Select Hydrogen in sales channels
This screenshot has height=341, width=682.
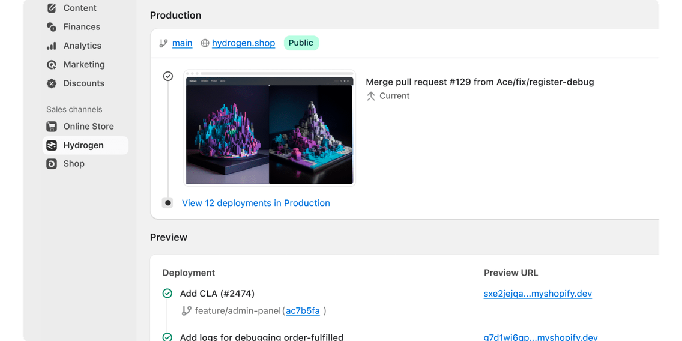(x=83, y=145)
